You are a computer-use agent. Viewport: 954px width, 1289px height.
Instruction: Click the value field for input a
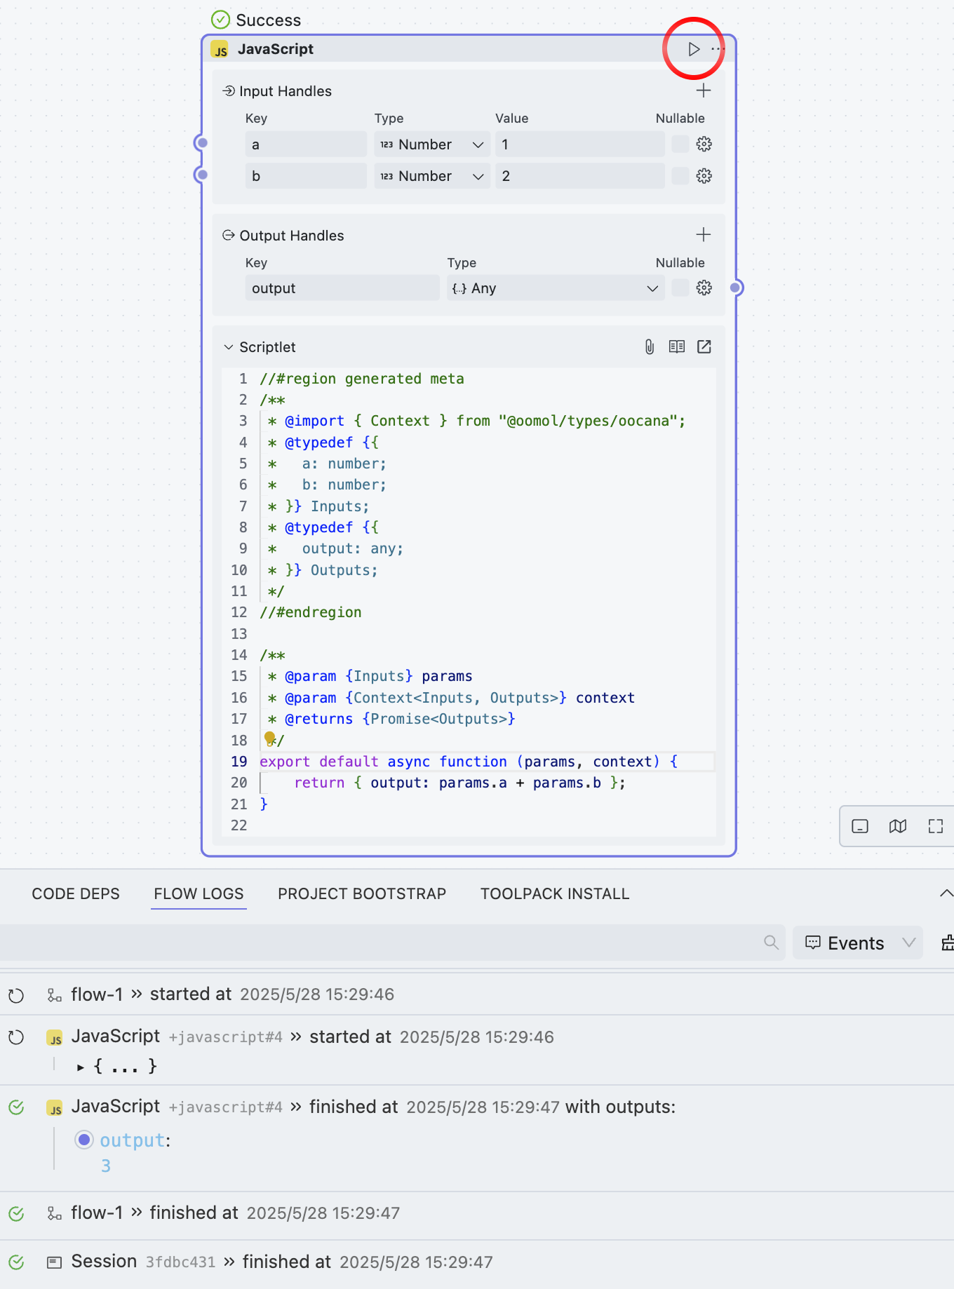pyautogui.click(x=579, y=144)
